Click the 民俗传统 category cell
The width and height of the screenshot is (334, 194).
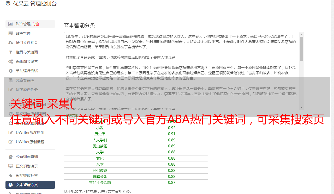click(100, 171)
